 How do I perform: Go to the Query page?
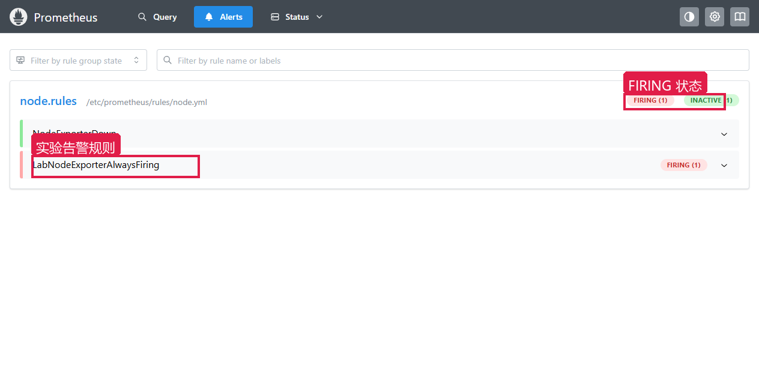[x=157, y=17]
